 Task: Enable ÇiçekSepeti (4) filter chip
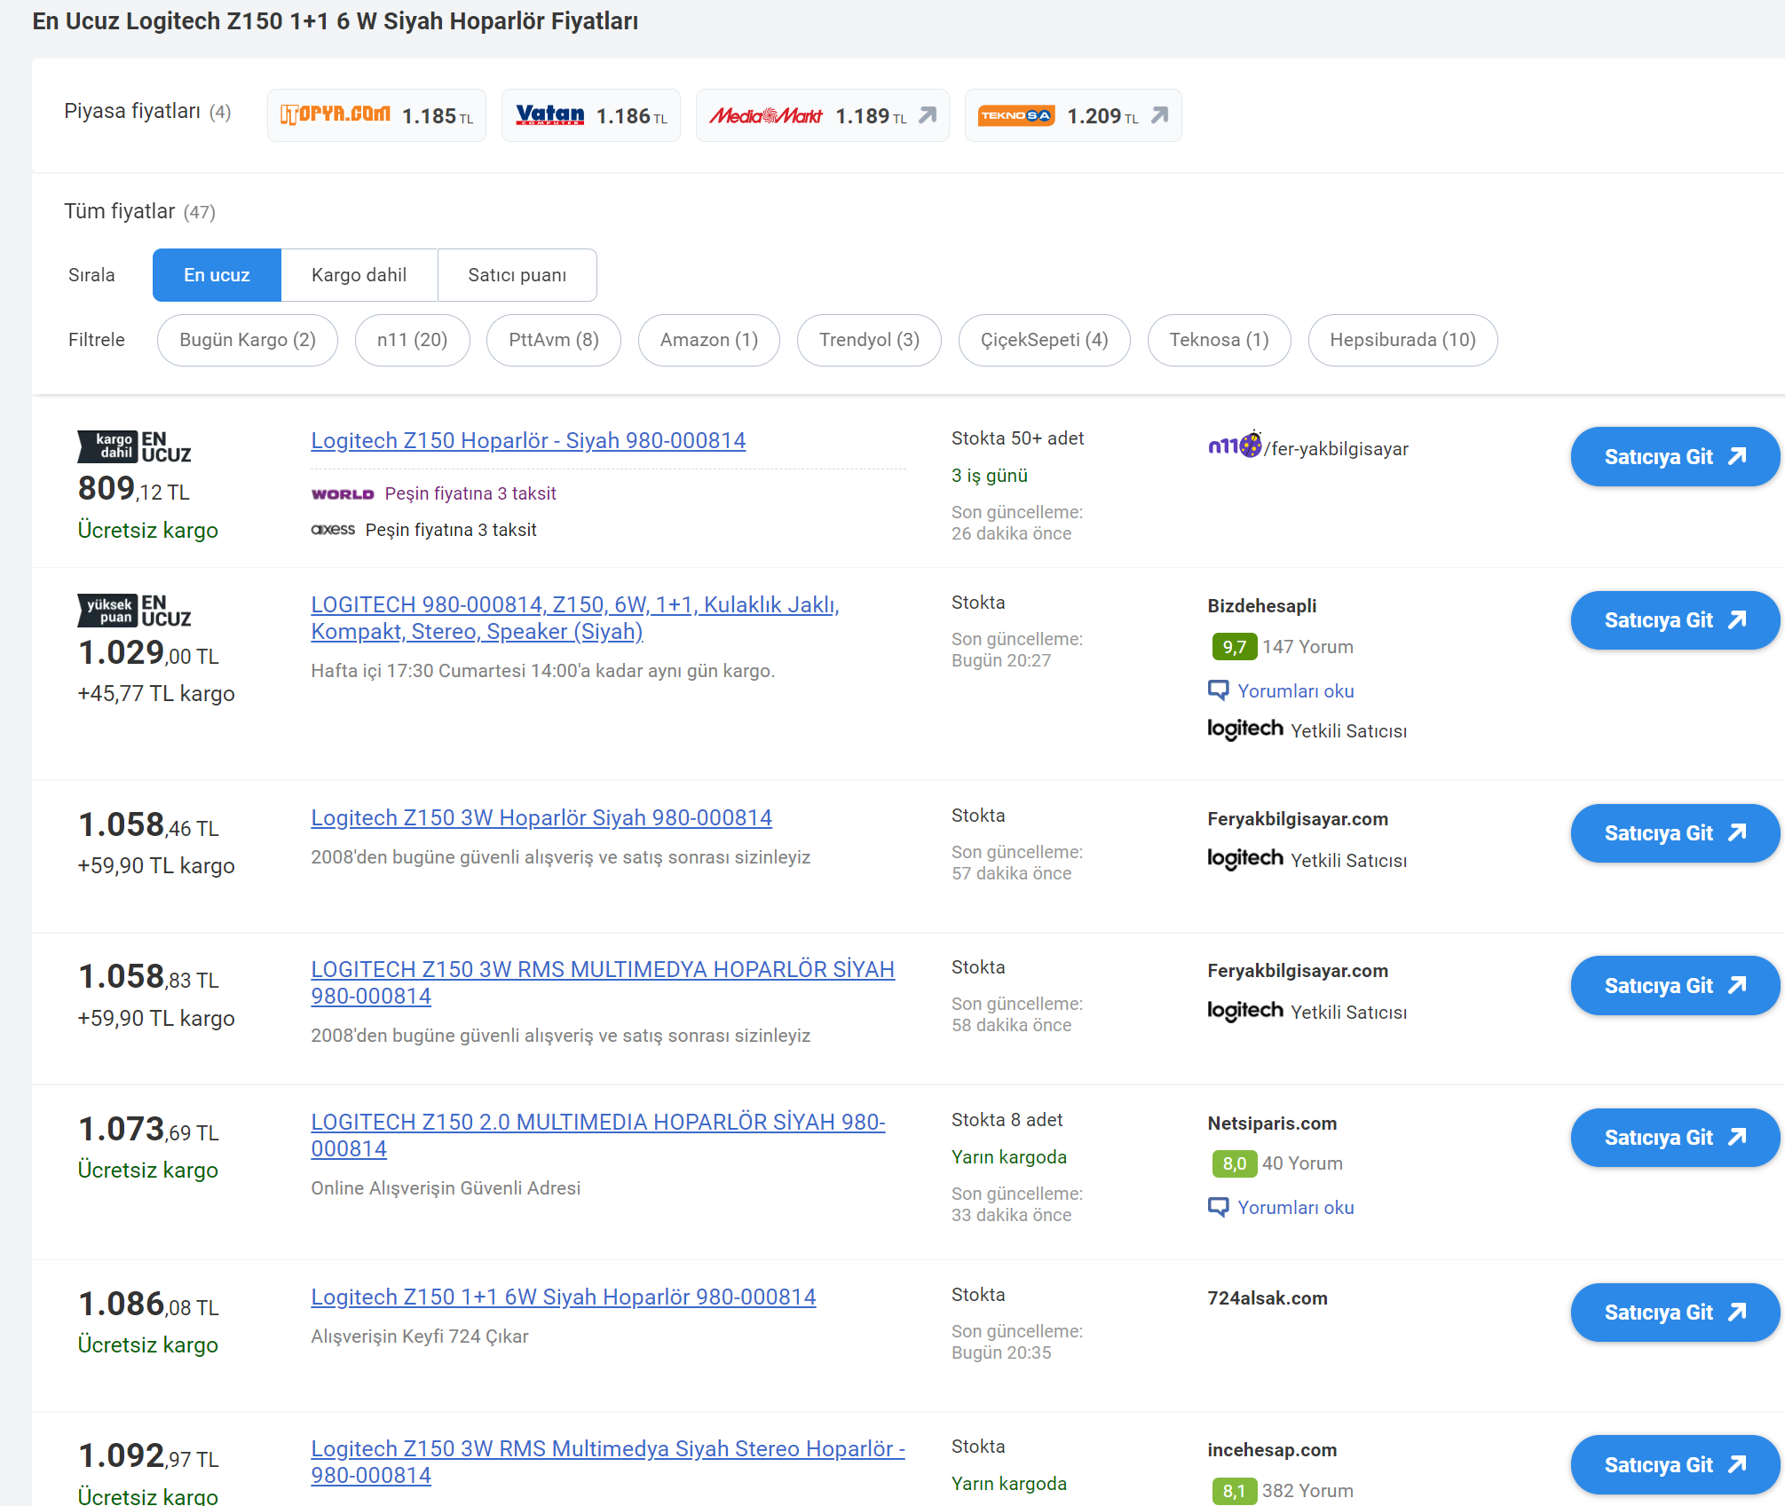point(1043,340)
